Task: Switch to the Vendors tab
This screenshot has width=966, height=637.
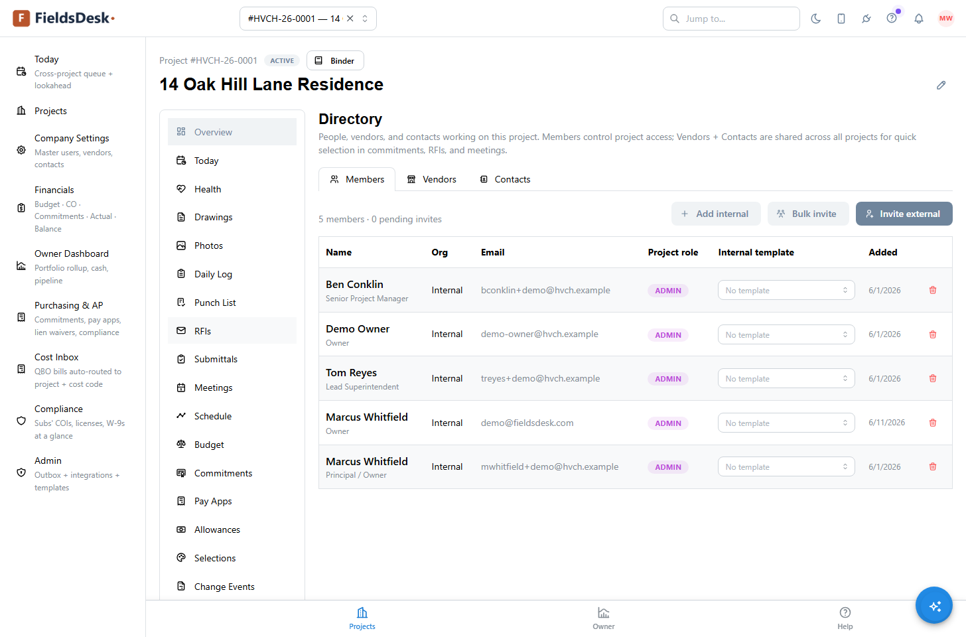Action: pyautogui.click(x=431, y=179)
